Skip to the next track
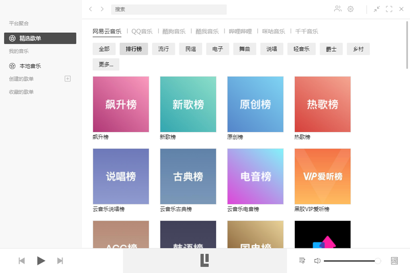 click(x=60, y=261)
